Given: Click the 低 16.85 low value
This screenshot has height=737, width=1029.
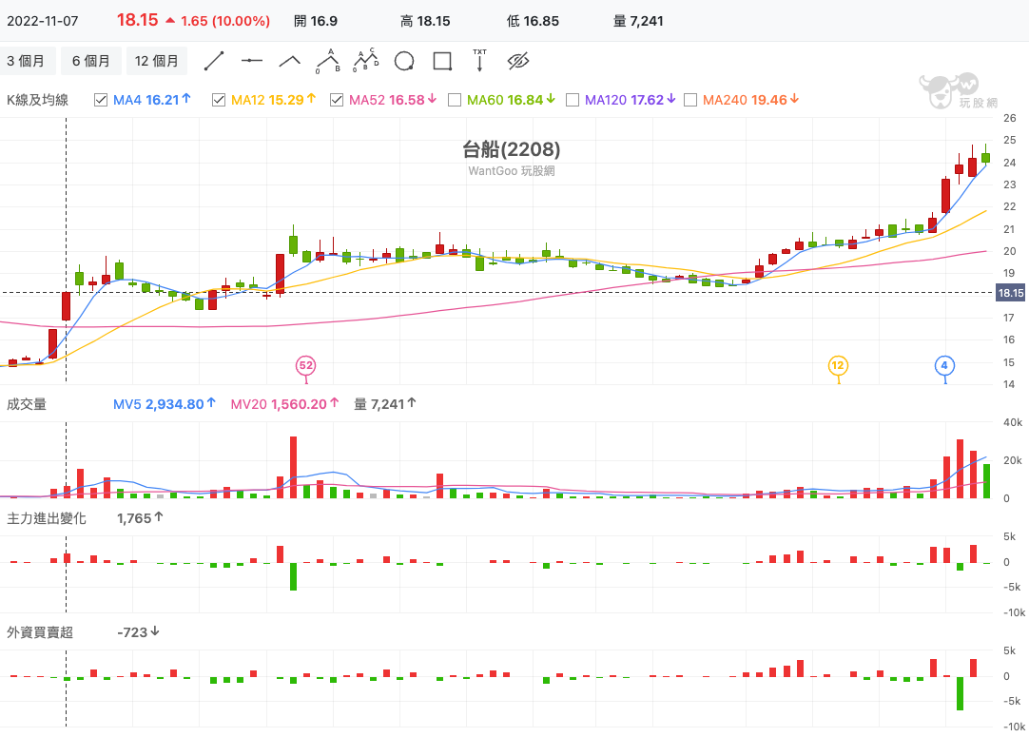Looking at the screenshot, I should [533, 21].
